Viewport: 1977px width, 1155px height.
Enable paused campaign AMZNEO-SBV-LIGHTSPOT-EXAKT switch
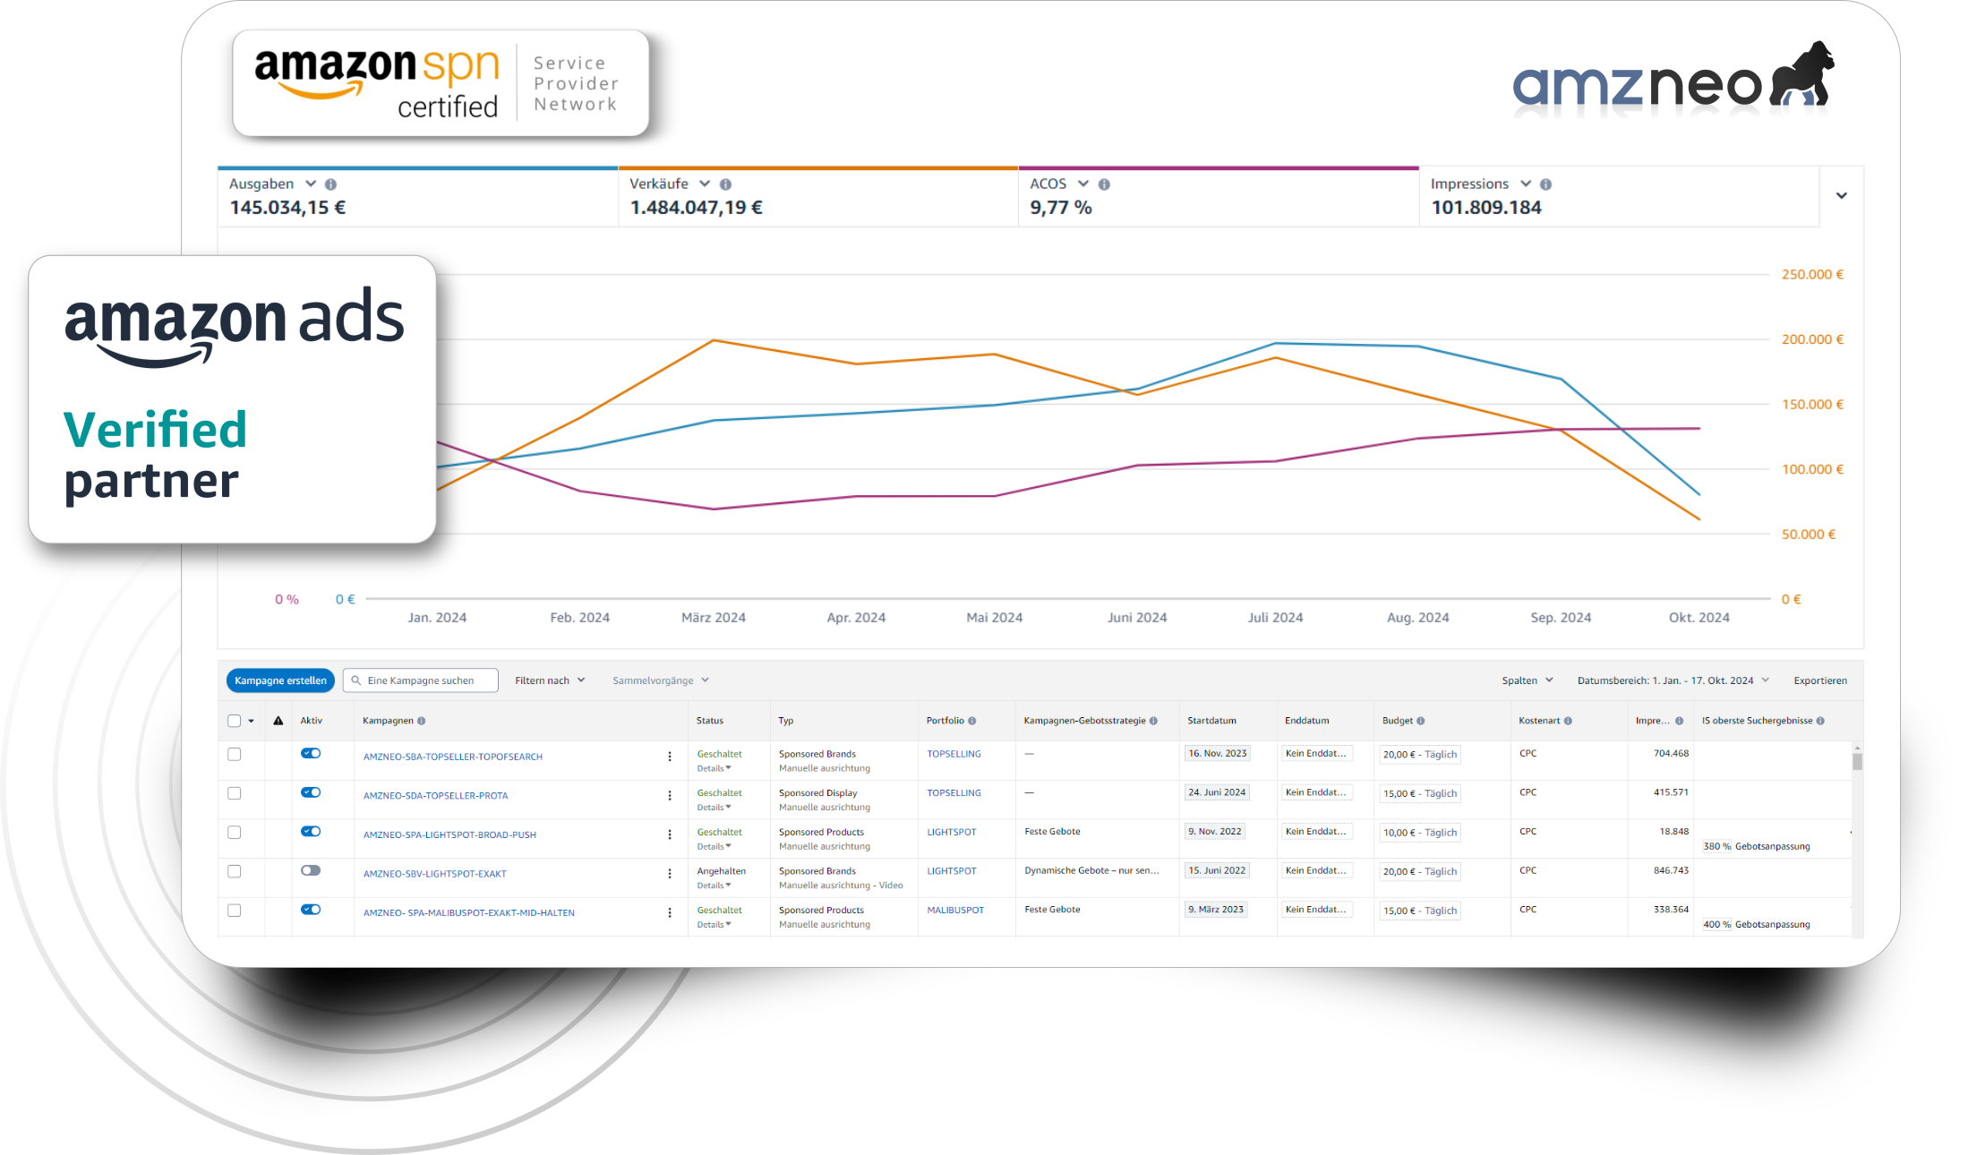tap(311, 870)
